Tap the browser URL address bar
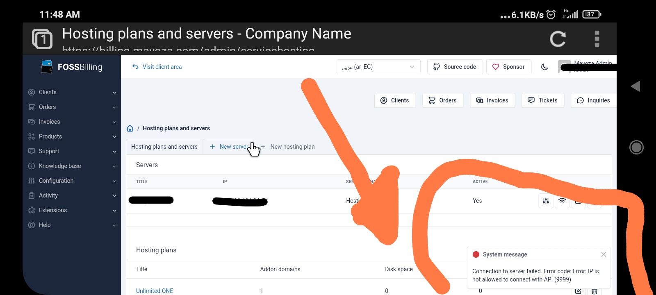This screenshot has height=295, width=656. 189,49
